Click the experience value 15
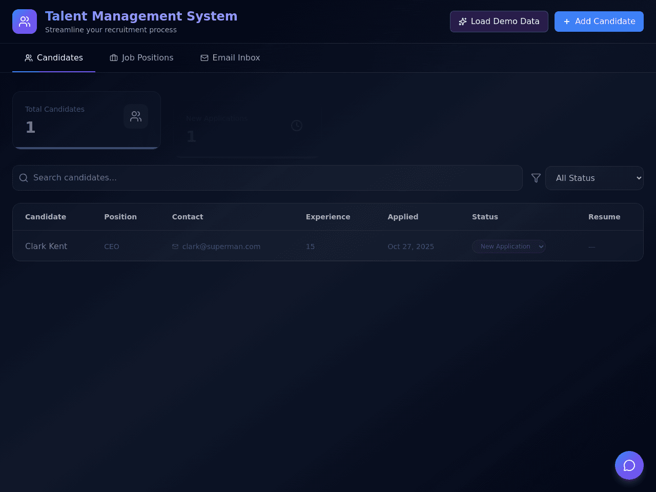656x492 pixels. point(311,247)
